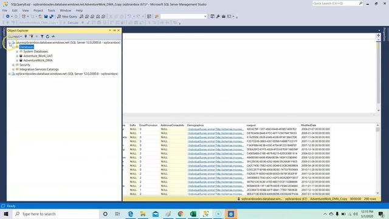Click the Save icon in the toolbar

46,16
